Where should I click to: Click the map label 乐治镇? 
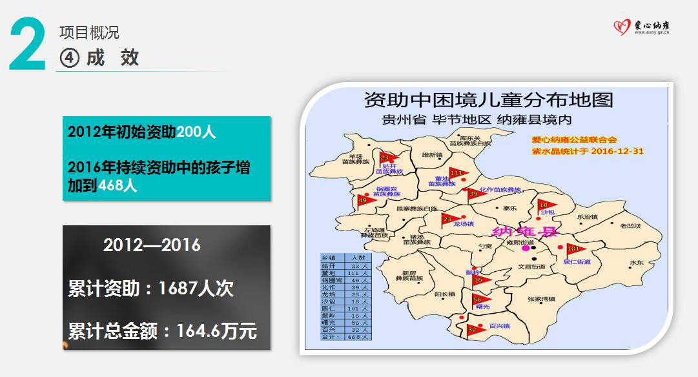pyautogui.click(x=587, y=217)
